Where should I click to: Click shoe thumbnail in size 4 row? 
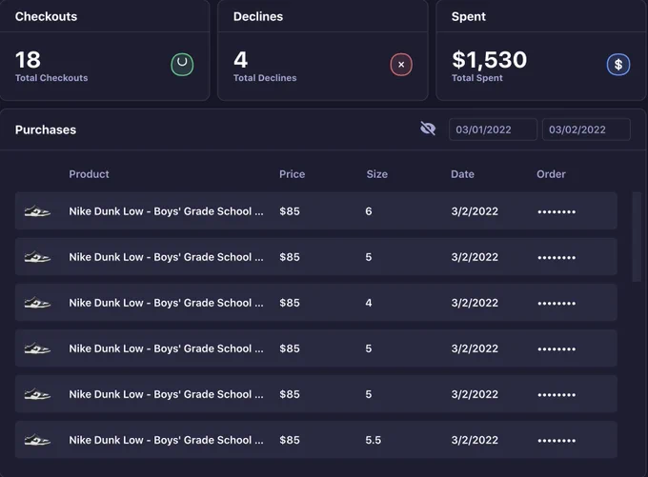pos(37,303)
